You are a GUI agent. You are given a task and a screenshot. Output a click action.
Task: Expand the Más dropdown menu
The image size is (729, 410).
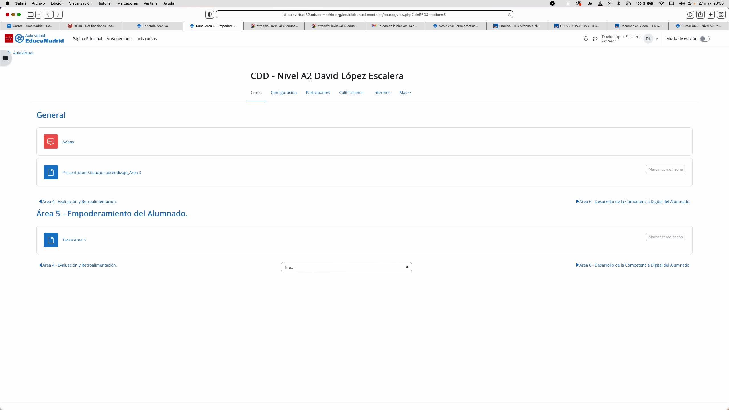(405, 93)
